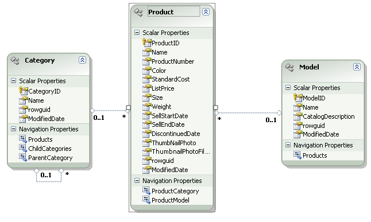The width and height of the screenshot is (371, 222).
Task: Click the Category self-referencing association line
Action: click(x=49, y=182)
